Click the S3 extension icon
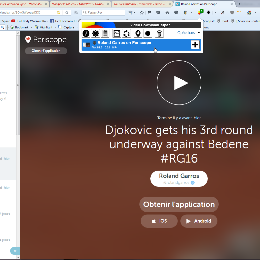 pyautogui.click(x=249, y=13)
